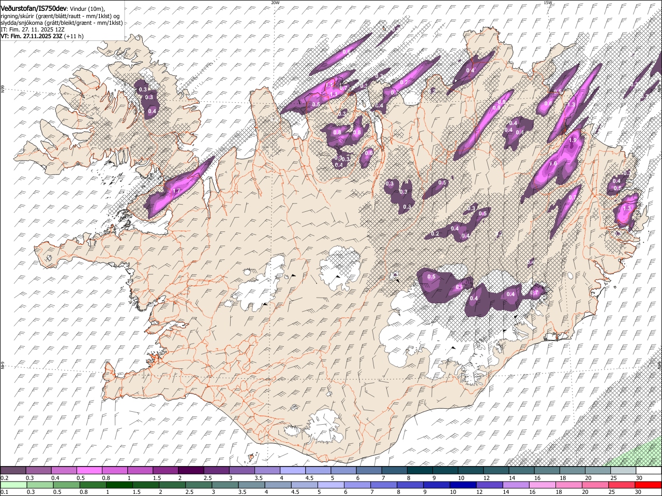The height and width of the screenshot is (496, 662).
Task: Click the 'IT: Fim. 27. 11. 2025 12Z' line
Action: (x=33, y=29)
